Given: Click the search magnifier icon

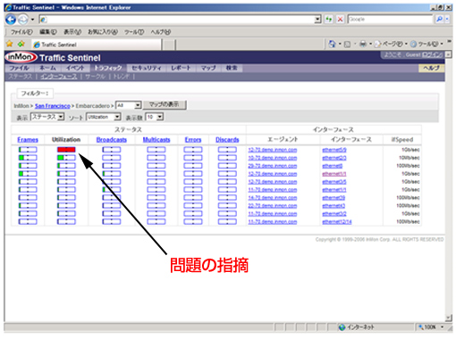Looking at the screenshot, I should 439,20.
